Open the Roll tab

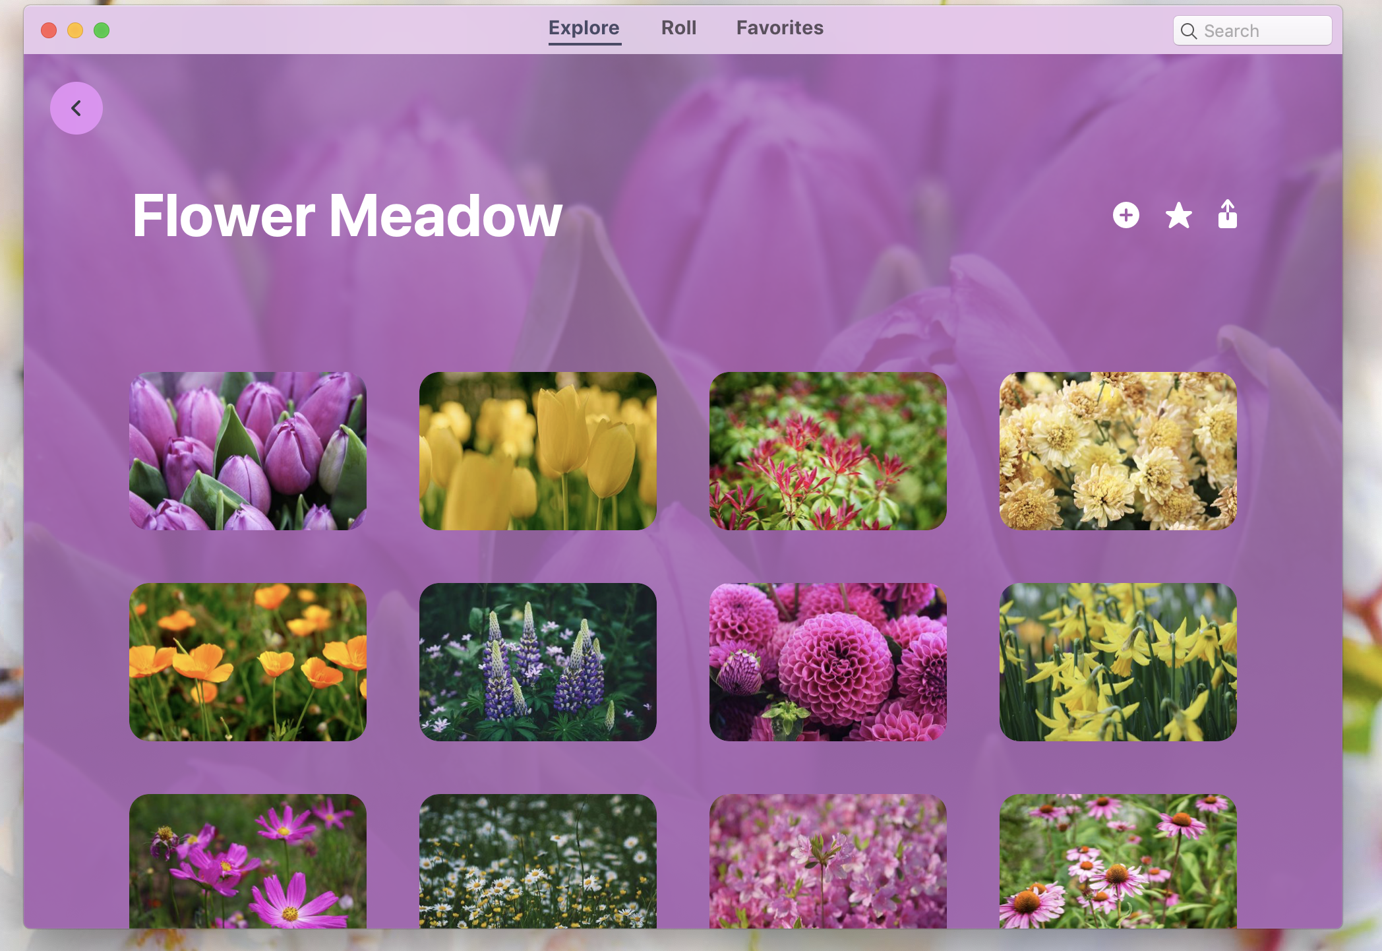pos(678,28)
